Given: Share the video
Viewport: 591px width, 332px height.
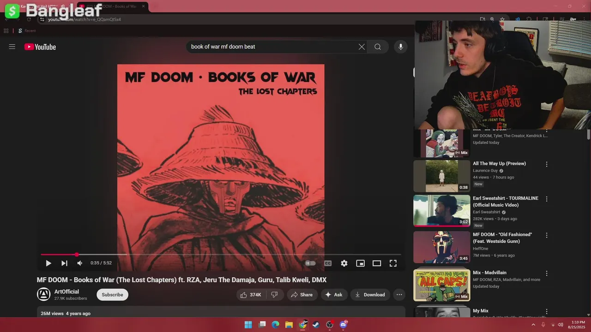Looking at the screenshot, I should (x=302, y=295).
